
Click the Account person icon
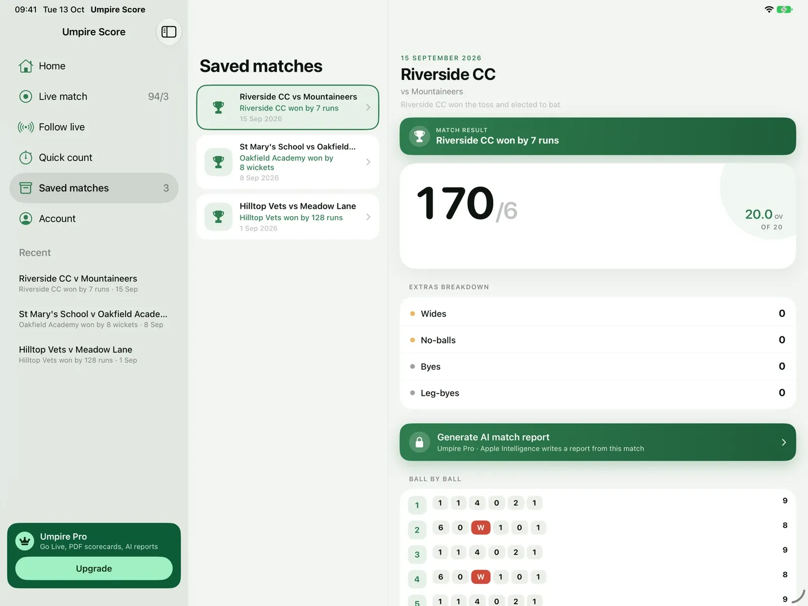[x=26, y=219]
